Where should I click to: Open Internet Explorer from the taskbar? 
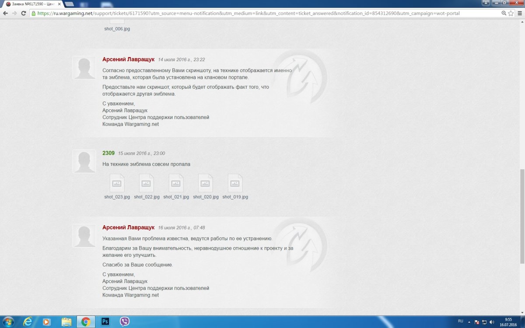(x=27, y=322)
